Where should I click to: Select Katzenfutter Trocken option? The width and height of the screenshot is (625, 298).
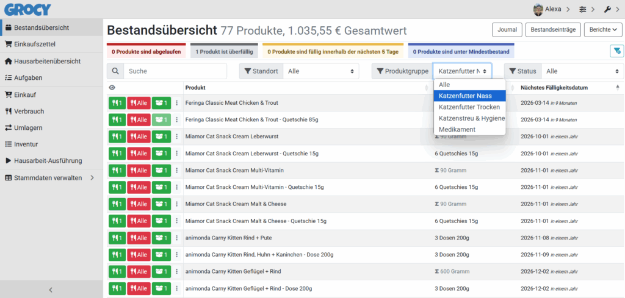[469, 107]
